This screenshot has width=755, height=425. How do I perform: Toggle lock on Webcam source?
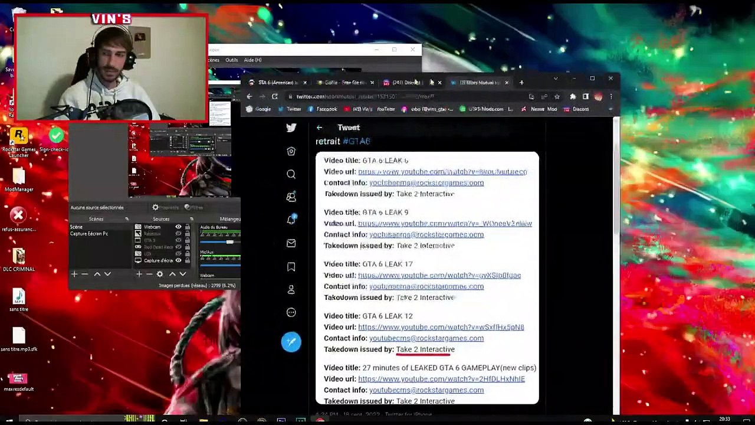point(188,227)
